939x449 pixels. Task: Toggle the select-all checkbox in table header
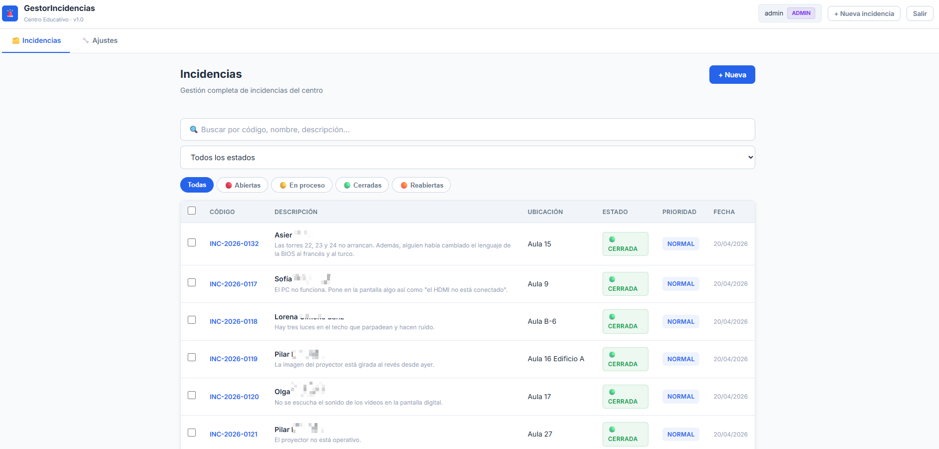click(x=192, y=211)
